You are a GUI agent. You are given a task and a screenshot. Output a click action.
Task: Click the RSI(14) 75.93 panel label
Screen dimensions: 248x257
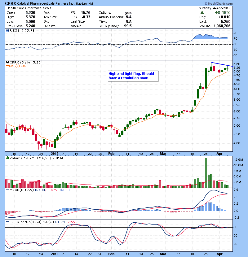22,30
